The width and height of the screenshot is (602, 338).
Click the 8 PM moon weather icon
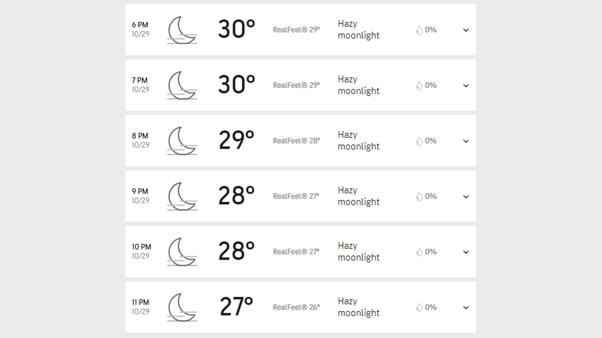182,141
